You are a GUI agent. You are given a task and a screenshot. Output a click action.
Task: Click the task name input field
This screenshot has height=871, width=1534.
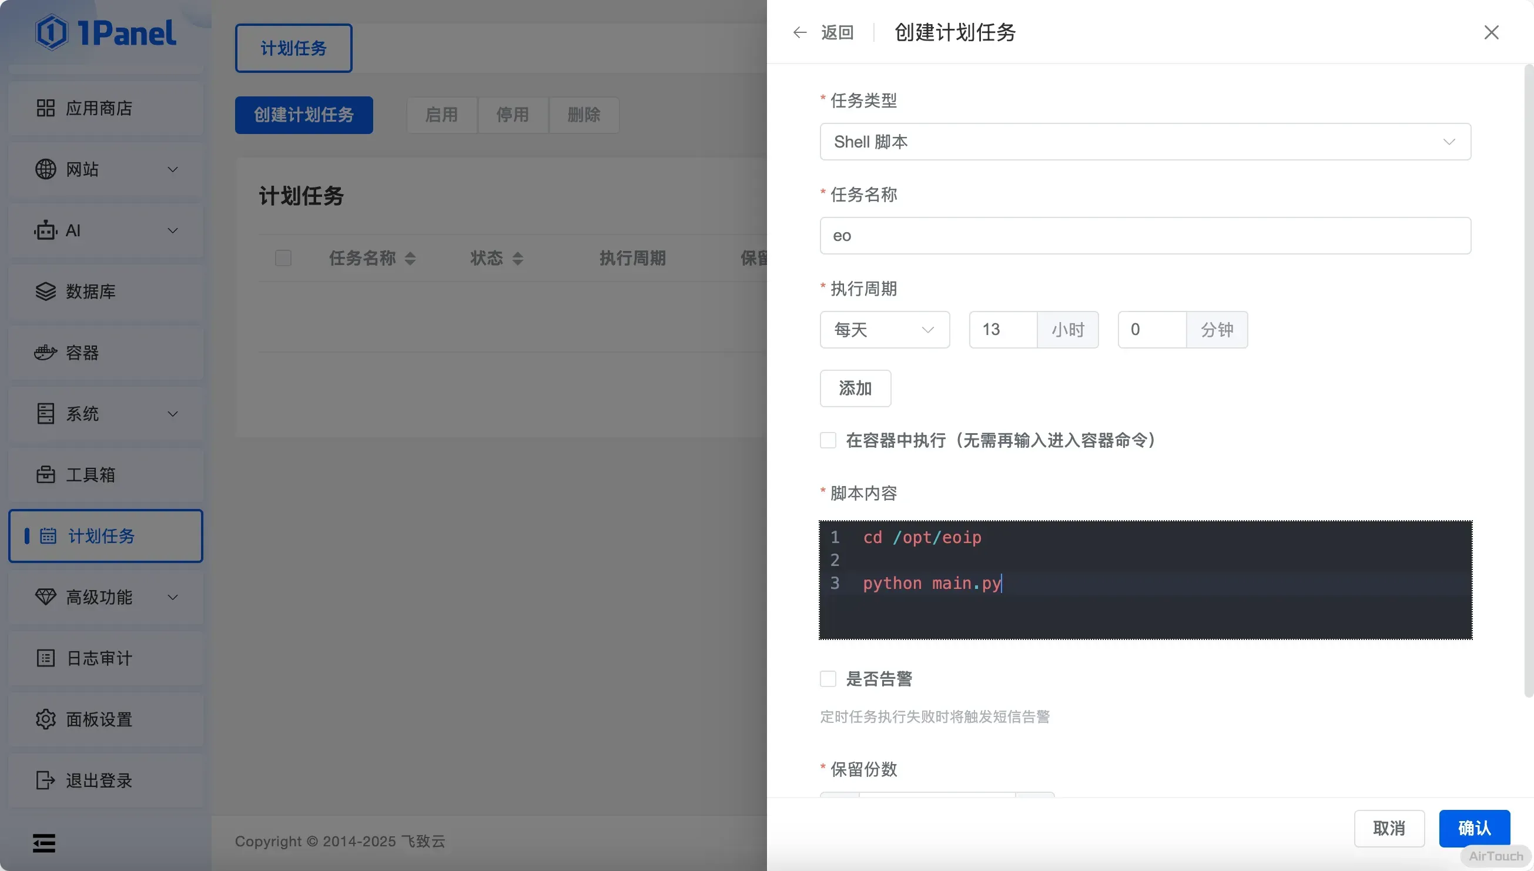pyautogui.click(x=1145, y=236)
